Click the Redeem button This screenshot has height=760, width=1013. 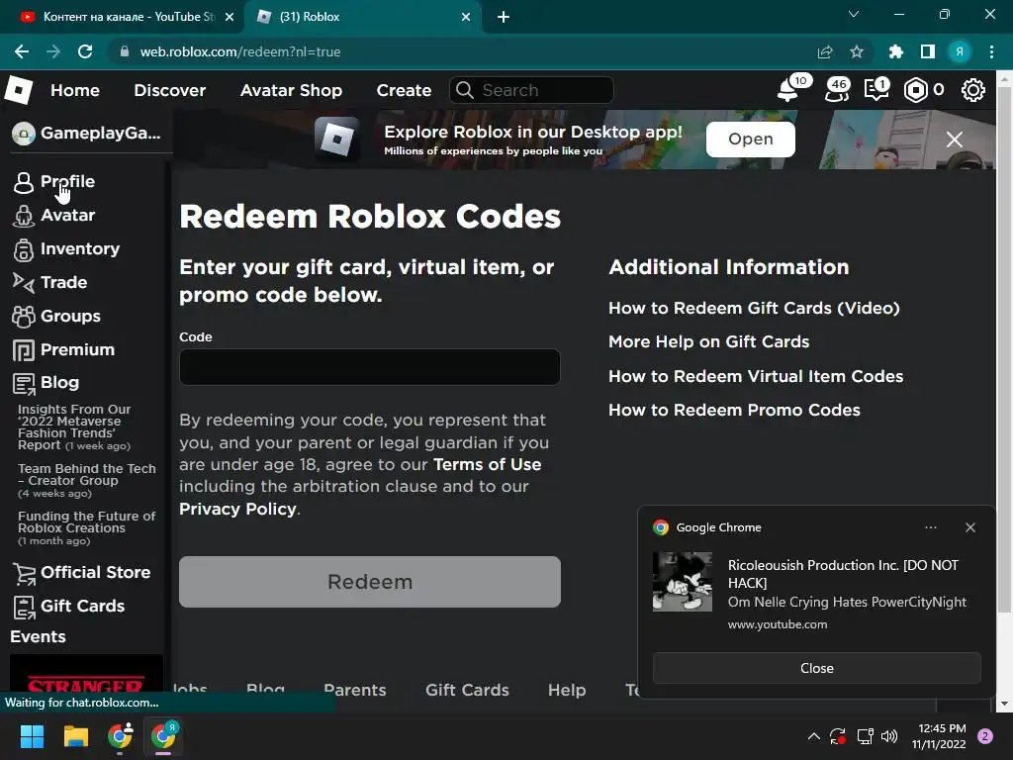click(x=370, y=582)
